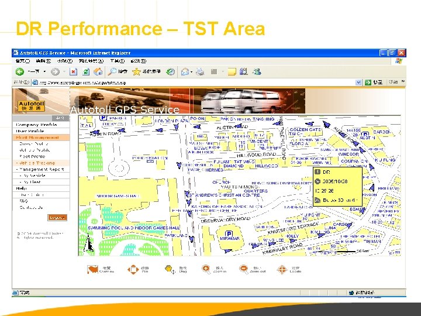This screenshot has width=421, height=316.
Task: Stop loading with the red X icon
Action: click(x=73, y=72)
